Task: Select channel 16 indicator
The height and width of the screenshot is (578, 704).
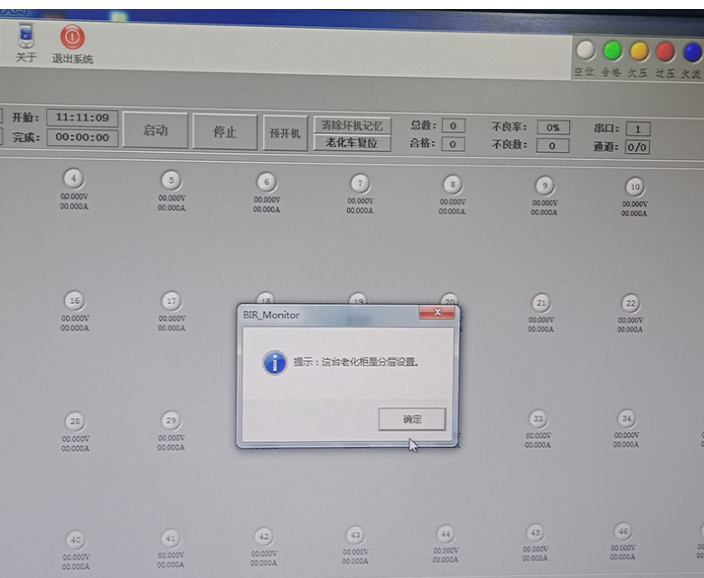Action: pos(74,300)
